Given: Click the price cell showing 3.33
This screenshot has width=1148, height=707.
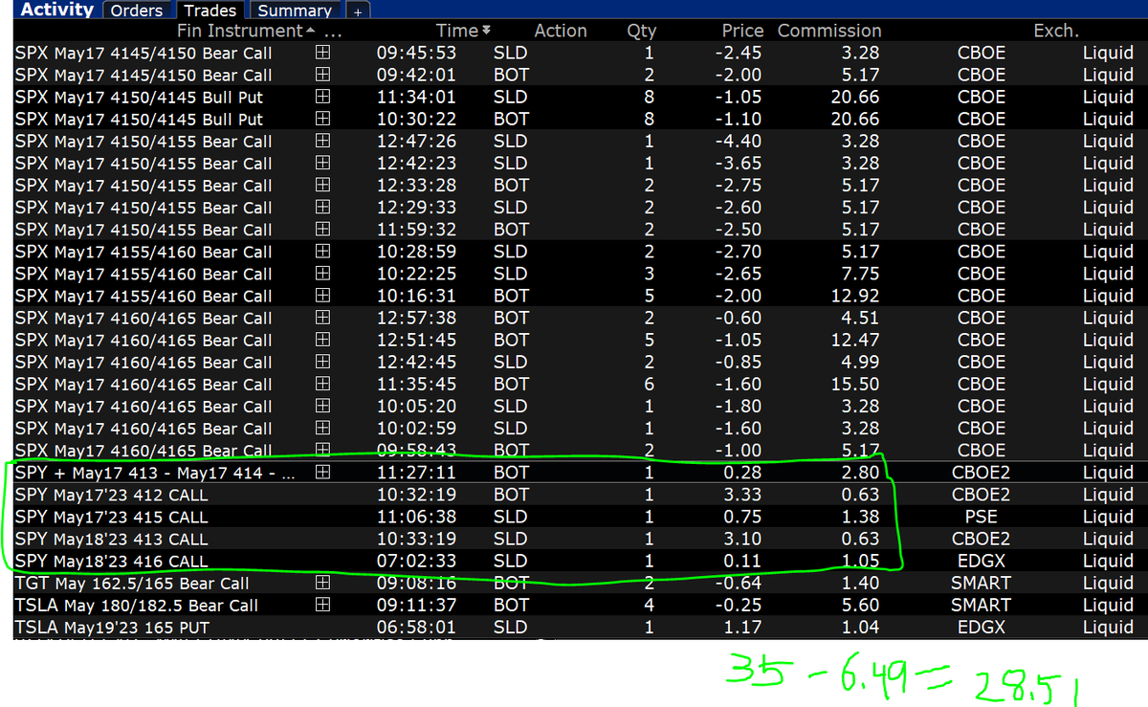Looking at the screenshot, I should [743, 495].
